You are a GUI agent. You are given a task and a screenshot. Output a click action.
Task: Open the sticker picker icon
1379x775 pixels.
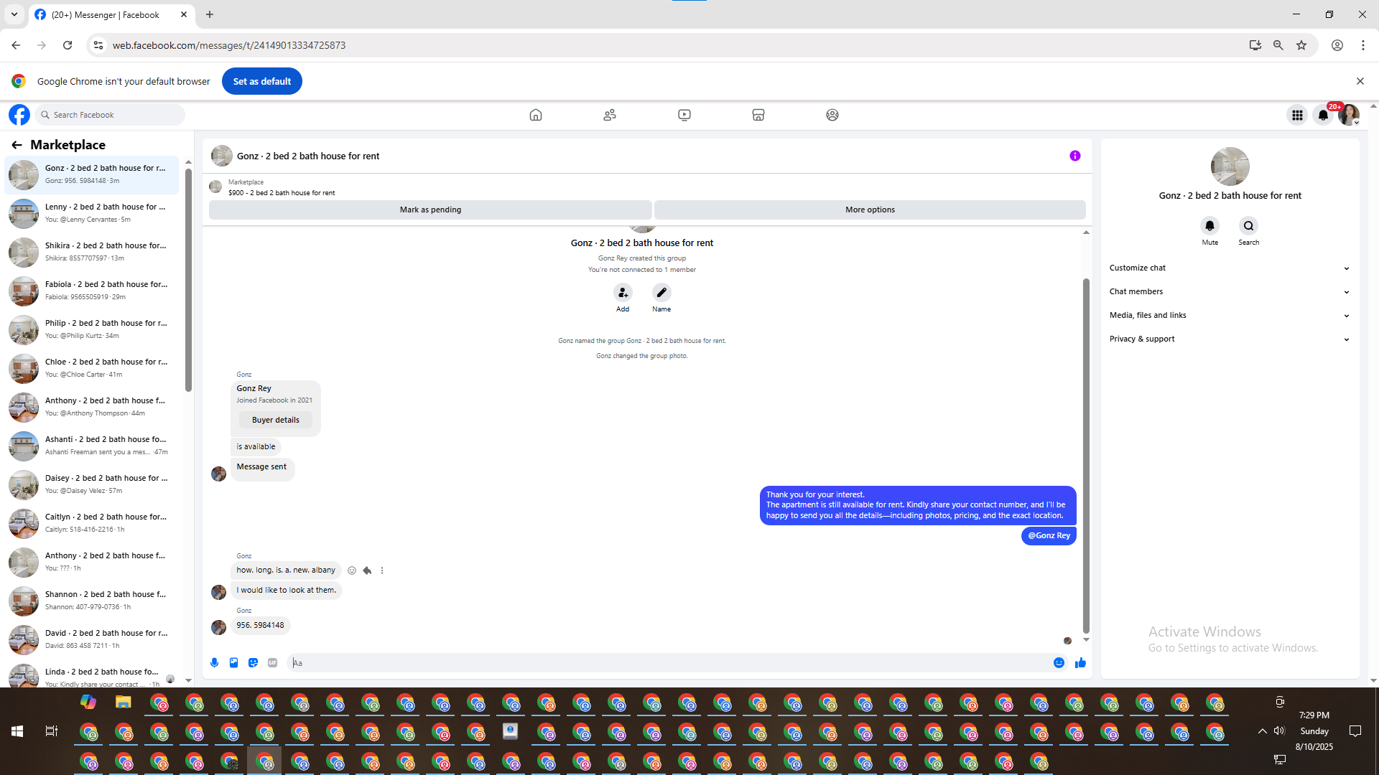tap(253, 663)
